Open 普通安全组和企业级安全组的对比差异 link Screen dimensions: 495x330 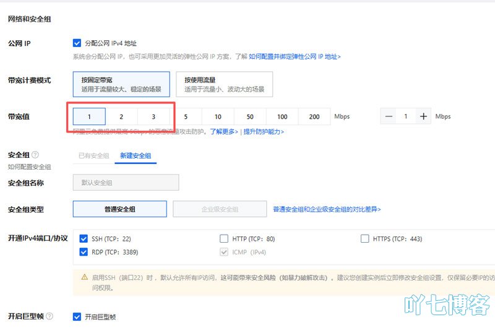click(x=327, y=209)
